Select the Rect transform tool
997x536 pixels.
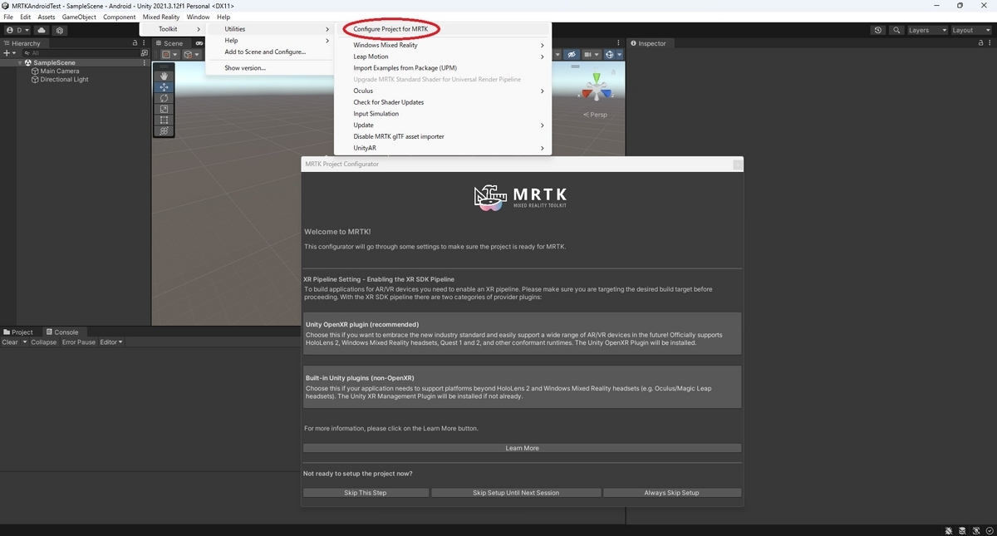point(165,120)
